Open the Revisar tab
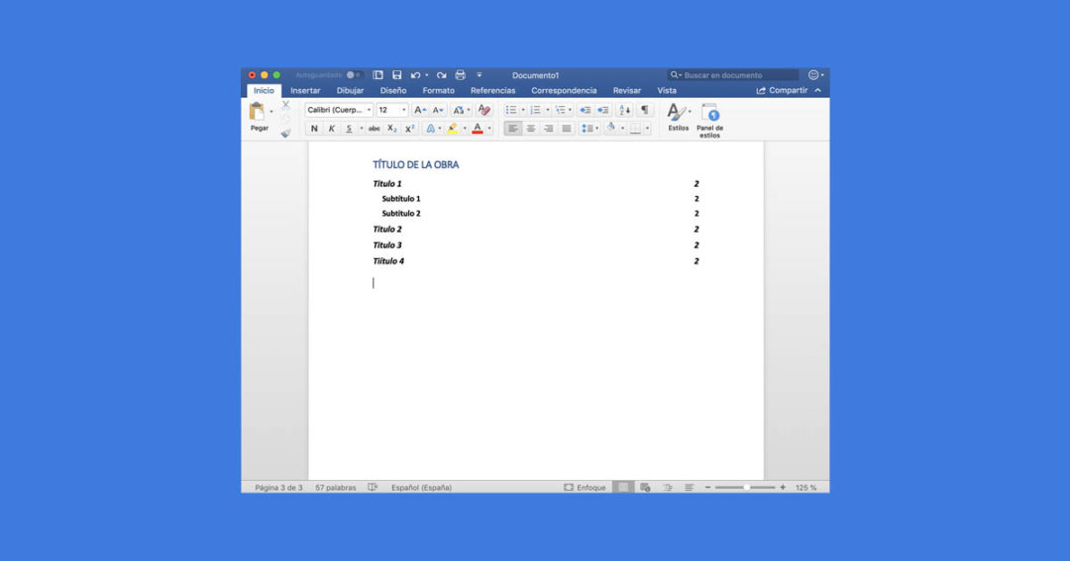 [626, 91]
